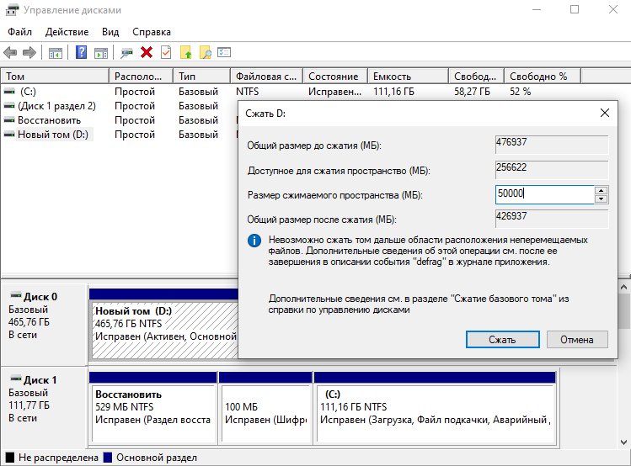Click the checklist view settings icon
631x466 pixels.
pyautogui.click(x=224, y=52)
